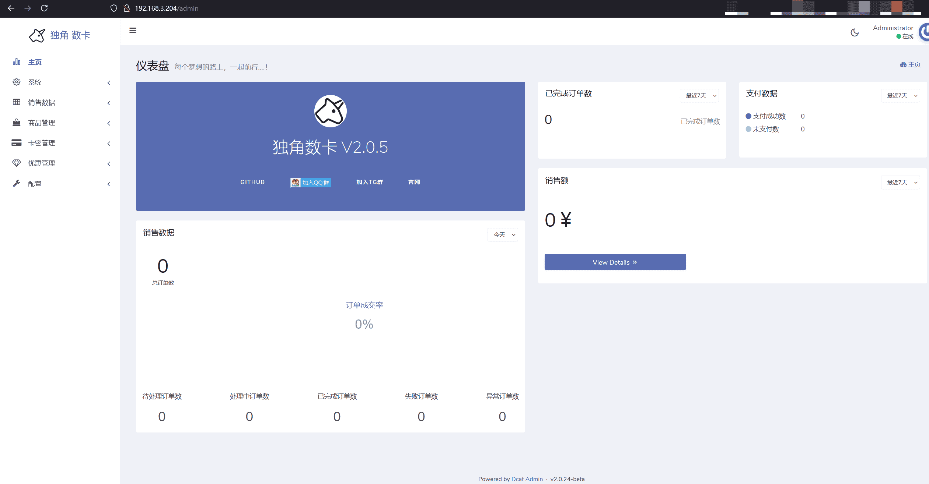
Task: Collapse the sidebar using the hamburger button
Action: point(133,31)
